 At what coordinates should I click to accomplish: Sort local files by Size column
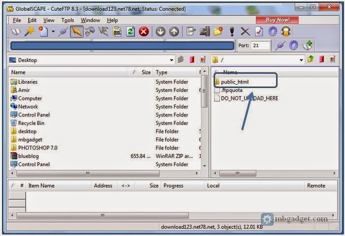click(x=140, y=72)
